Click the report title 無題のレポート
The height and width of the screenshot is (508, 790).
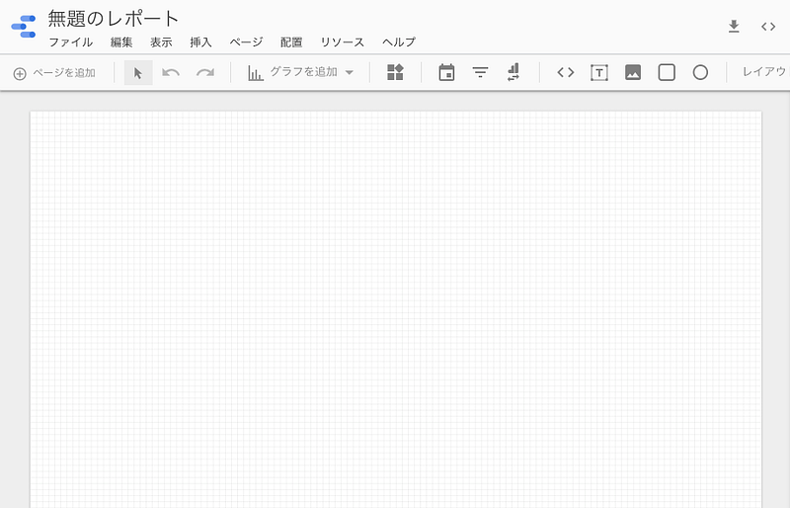coord(114,19)
